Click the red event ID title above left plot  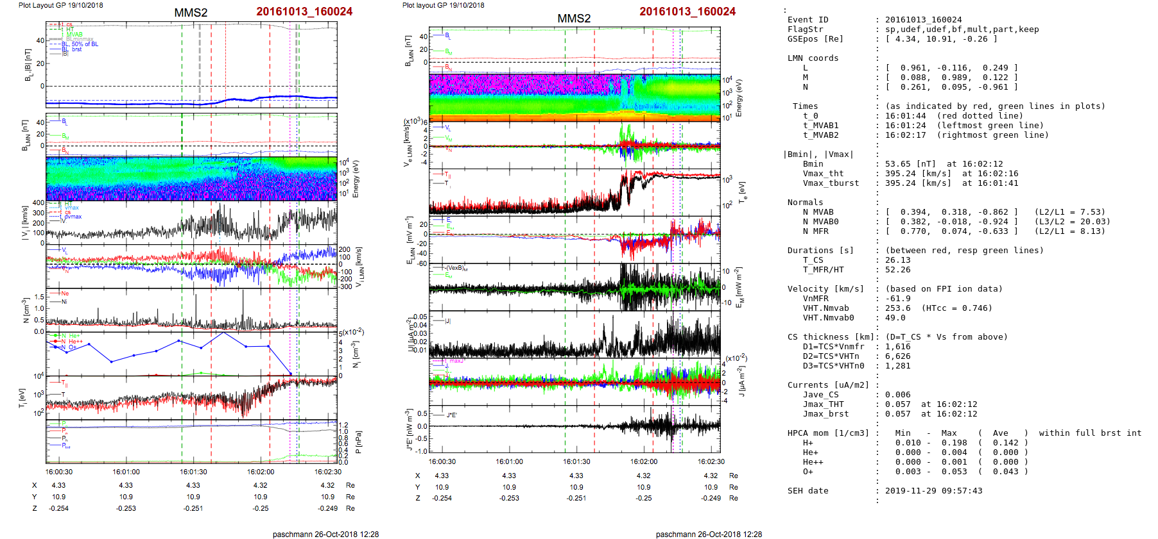pyautogui.click(x=304, y=12)
